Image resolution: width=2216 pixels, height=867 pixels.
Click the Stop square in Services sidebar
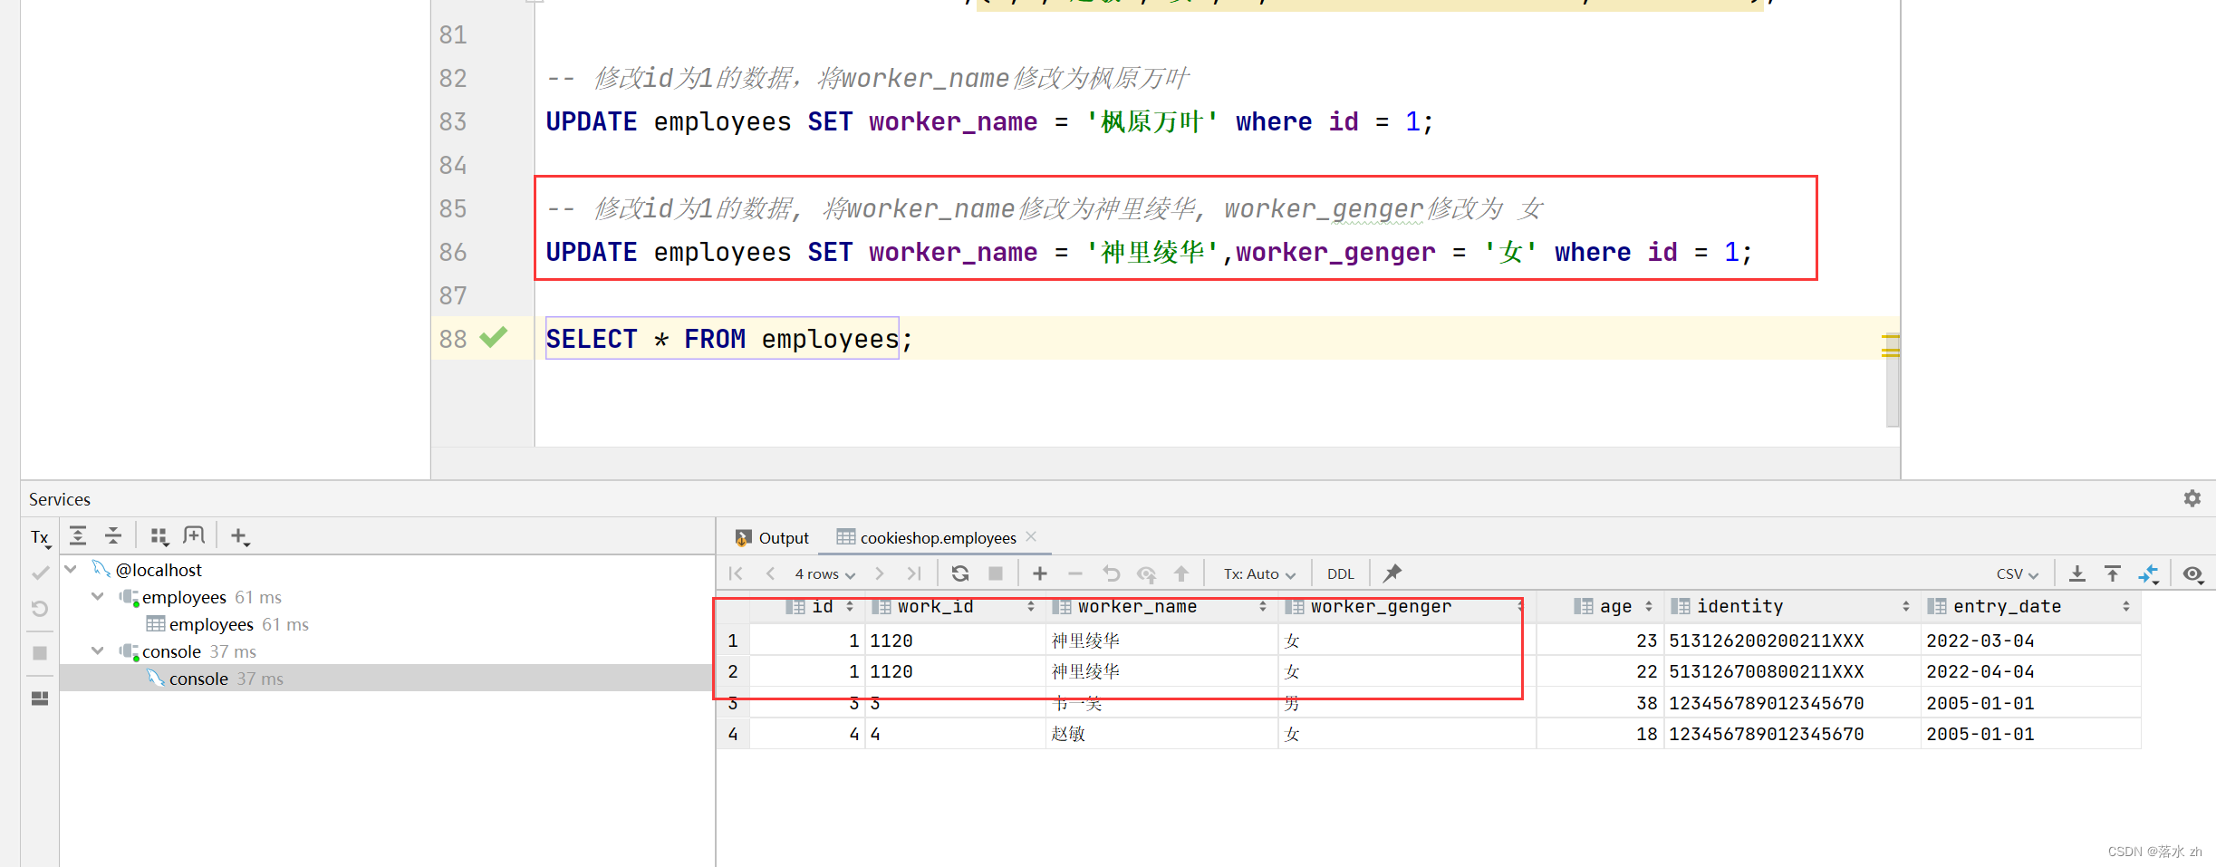[40, 652]
